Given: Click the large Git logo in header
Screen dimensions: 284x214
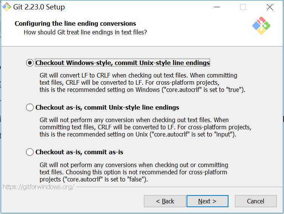Looking at the screenshot, I should click(x=261, y=26).
